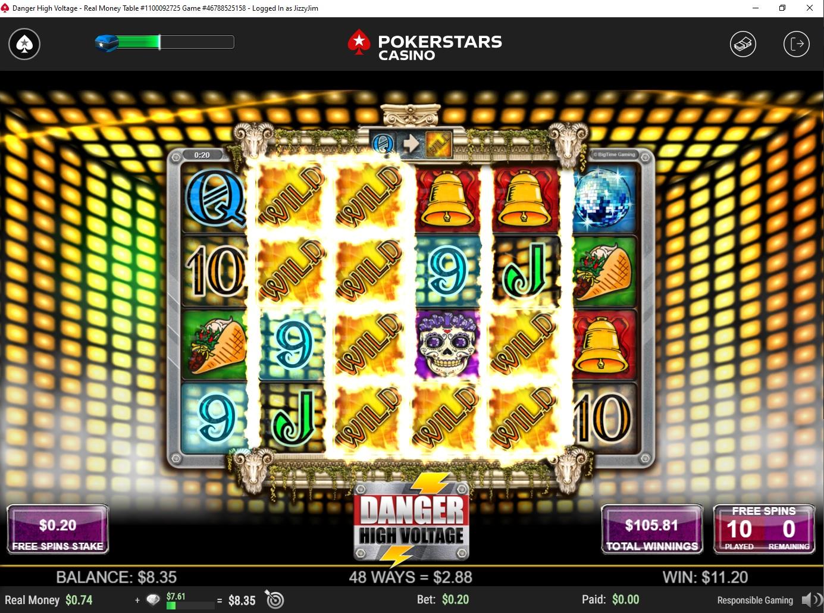Screen dimensions: 824x613
Task: Click the Real Money balance amount
Action: [79, 600]
